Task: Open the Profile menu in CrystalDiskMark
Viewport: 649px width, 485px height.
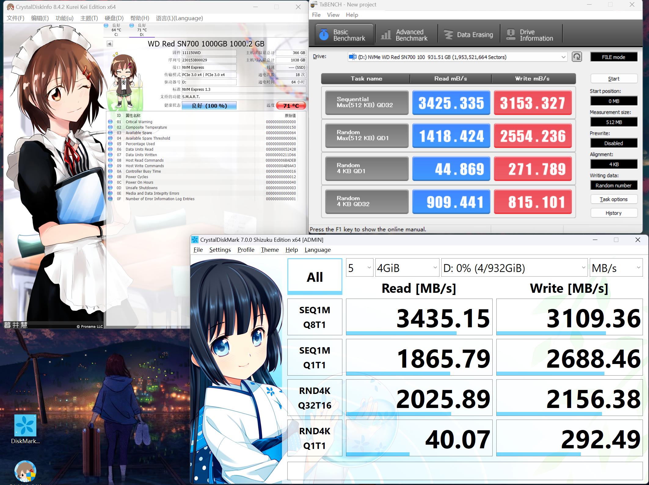Action: tap(246, 250)
